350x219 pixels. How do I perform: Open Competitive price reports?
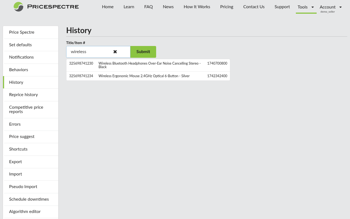[x=26, y=109]
